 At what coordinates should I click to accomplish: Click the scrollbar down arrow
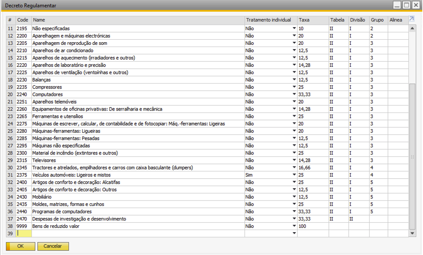point(413,233)
